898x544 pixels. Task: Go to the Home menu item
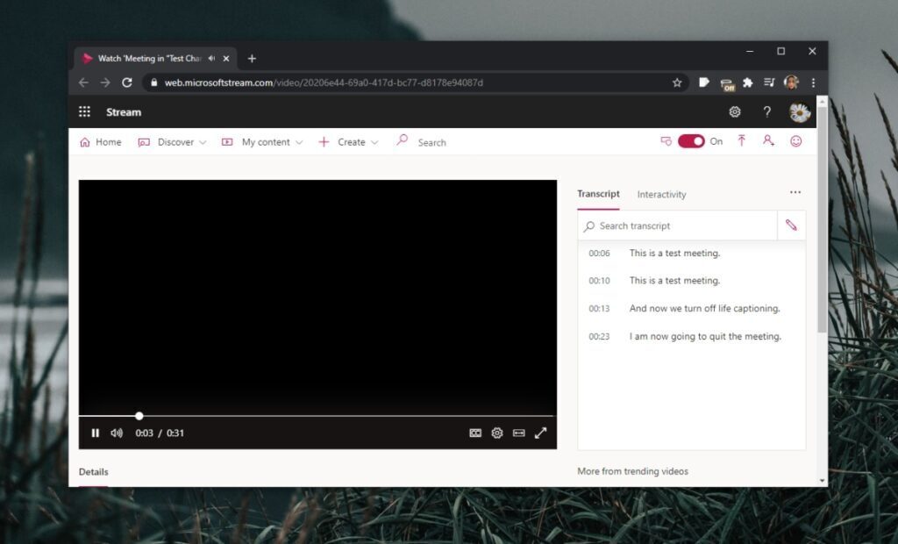(100, 142)
